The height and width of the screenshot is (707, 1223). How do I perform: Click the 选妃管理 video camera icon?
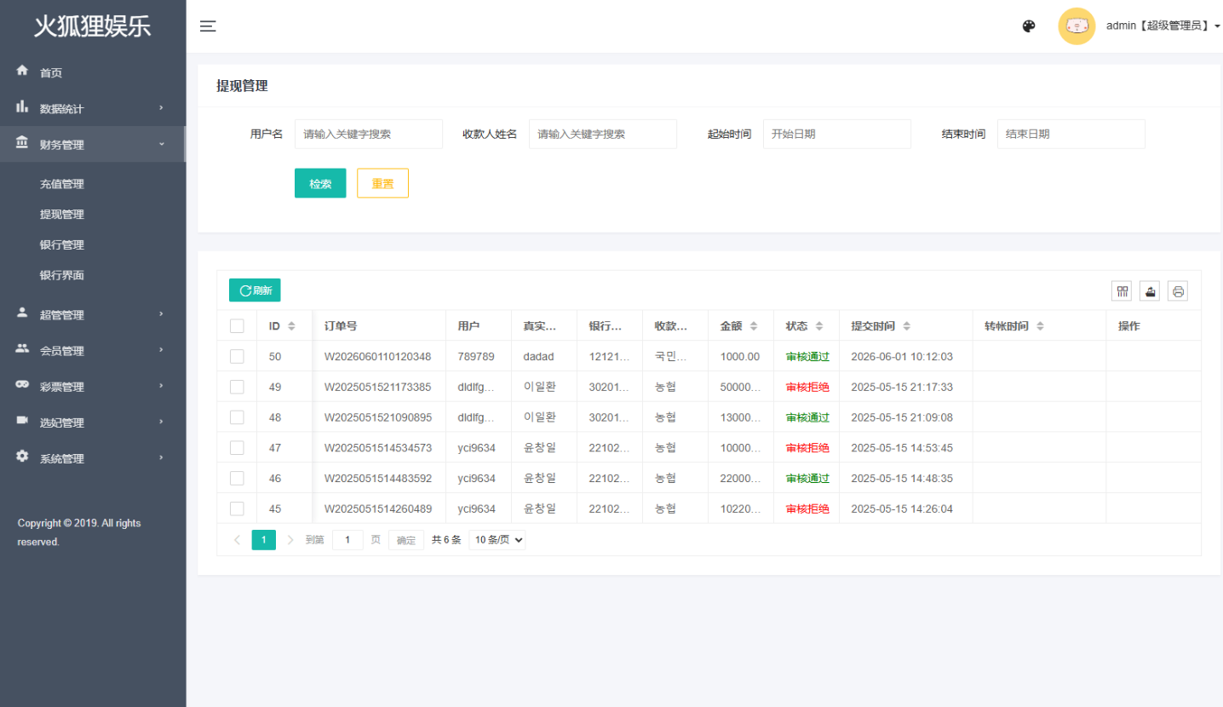[22, 420]
